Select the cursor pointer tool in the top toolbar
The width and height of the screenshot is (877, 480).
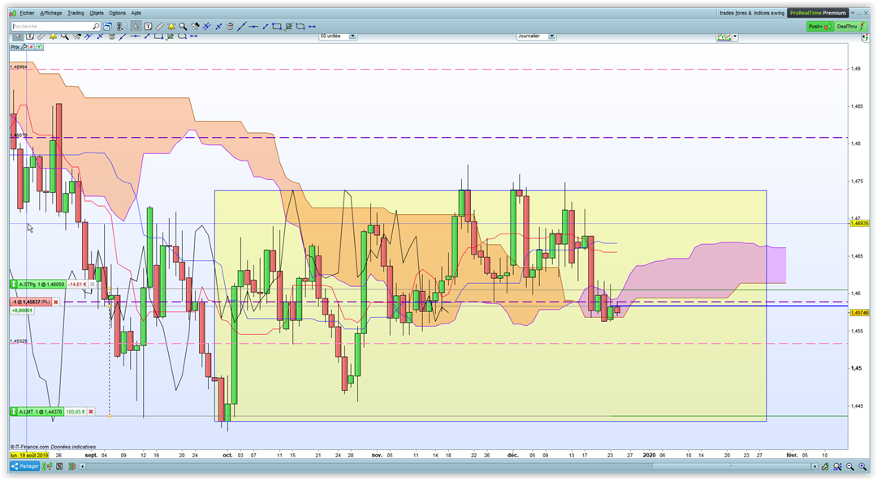[x=136, y=26]
